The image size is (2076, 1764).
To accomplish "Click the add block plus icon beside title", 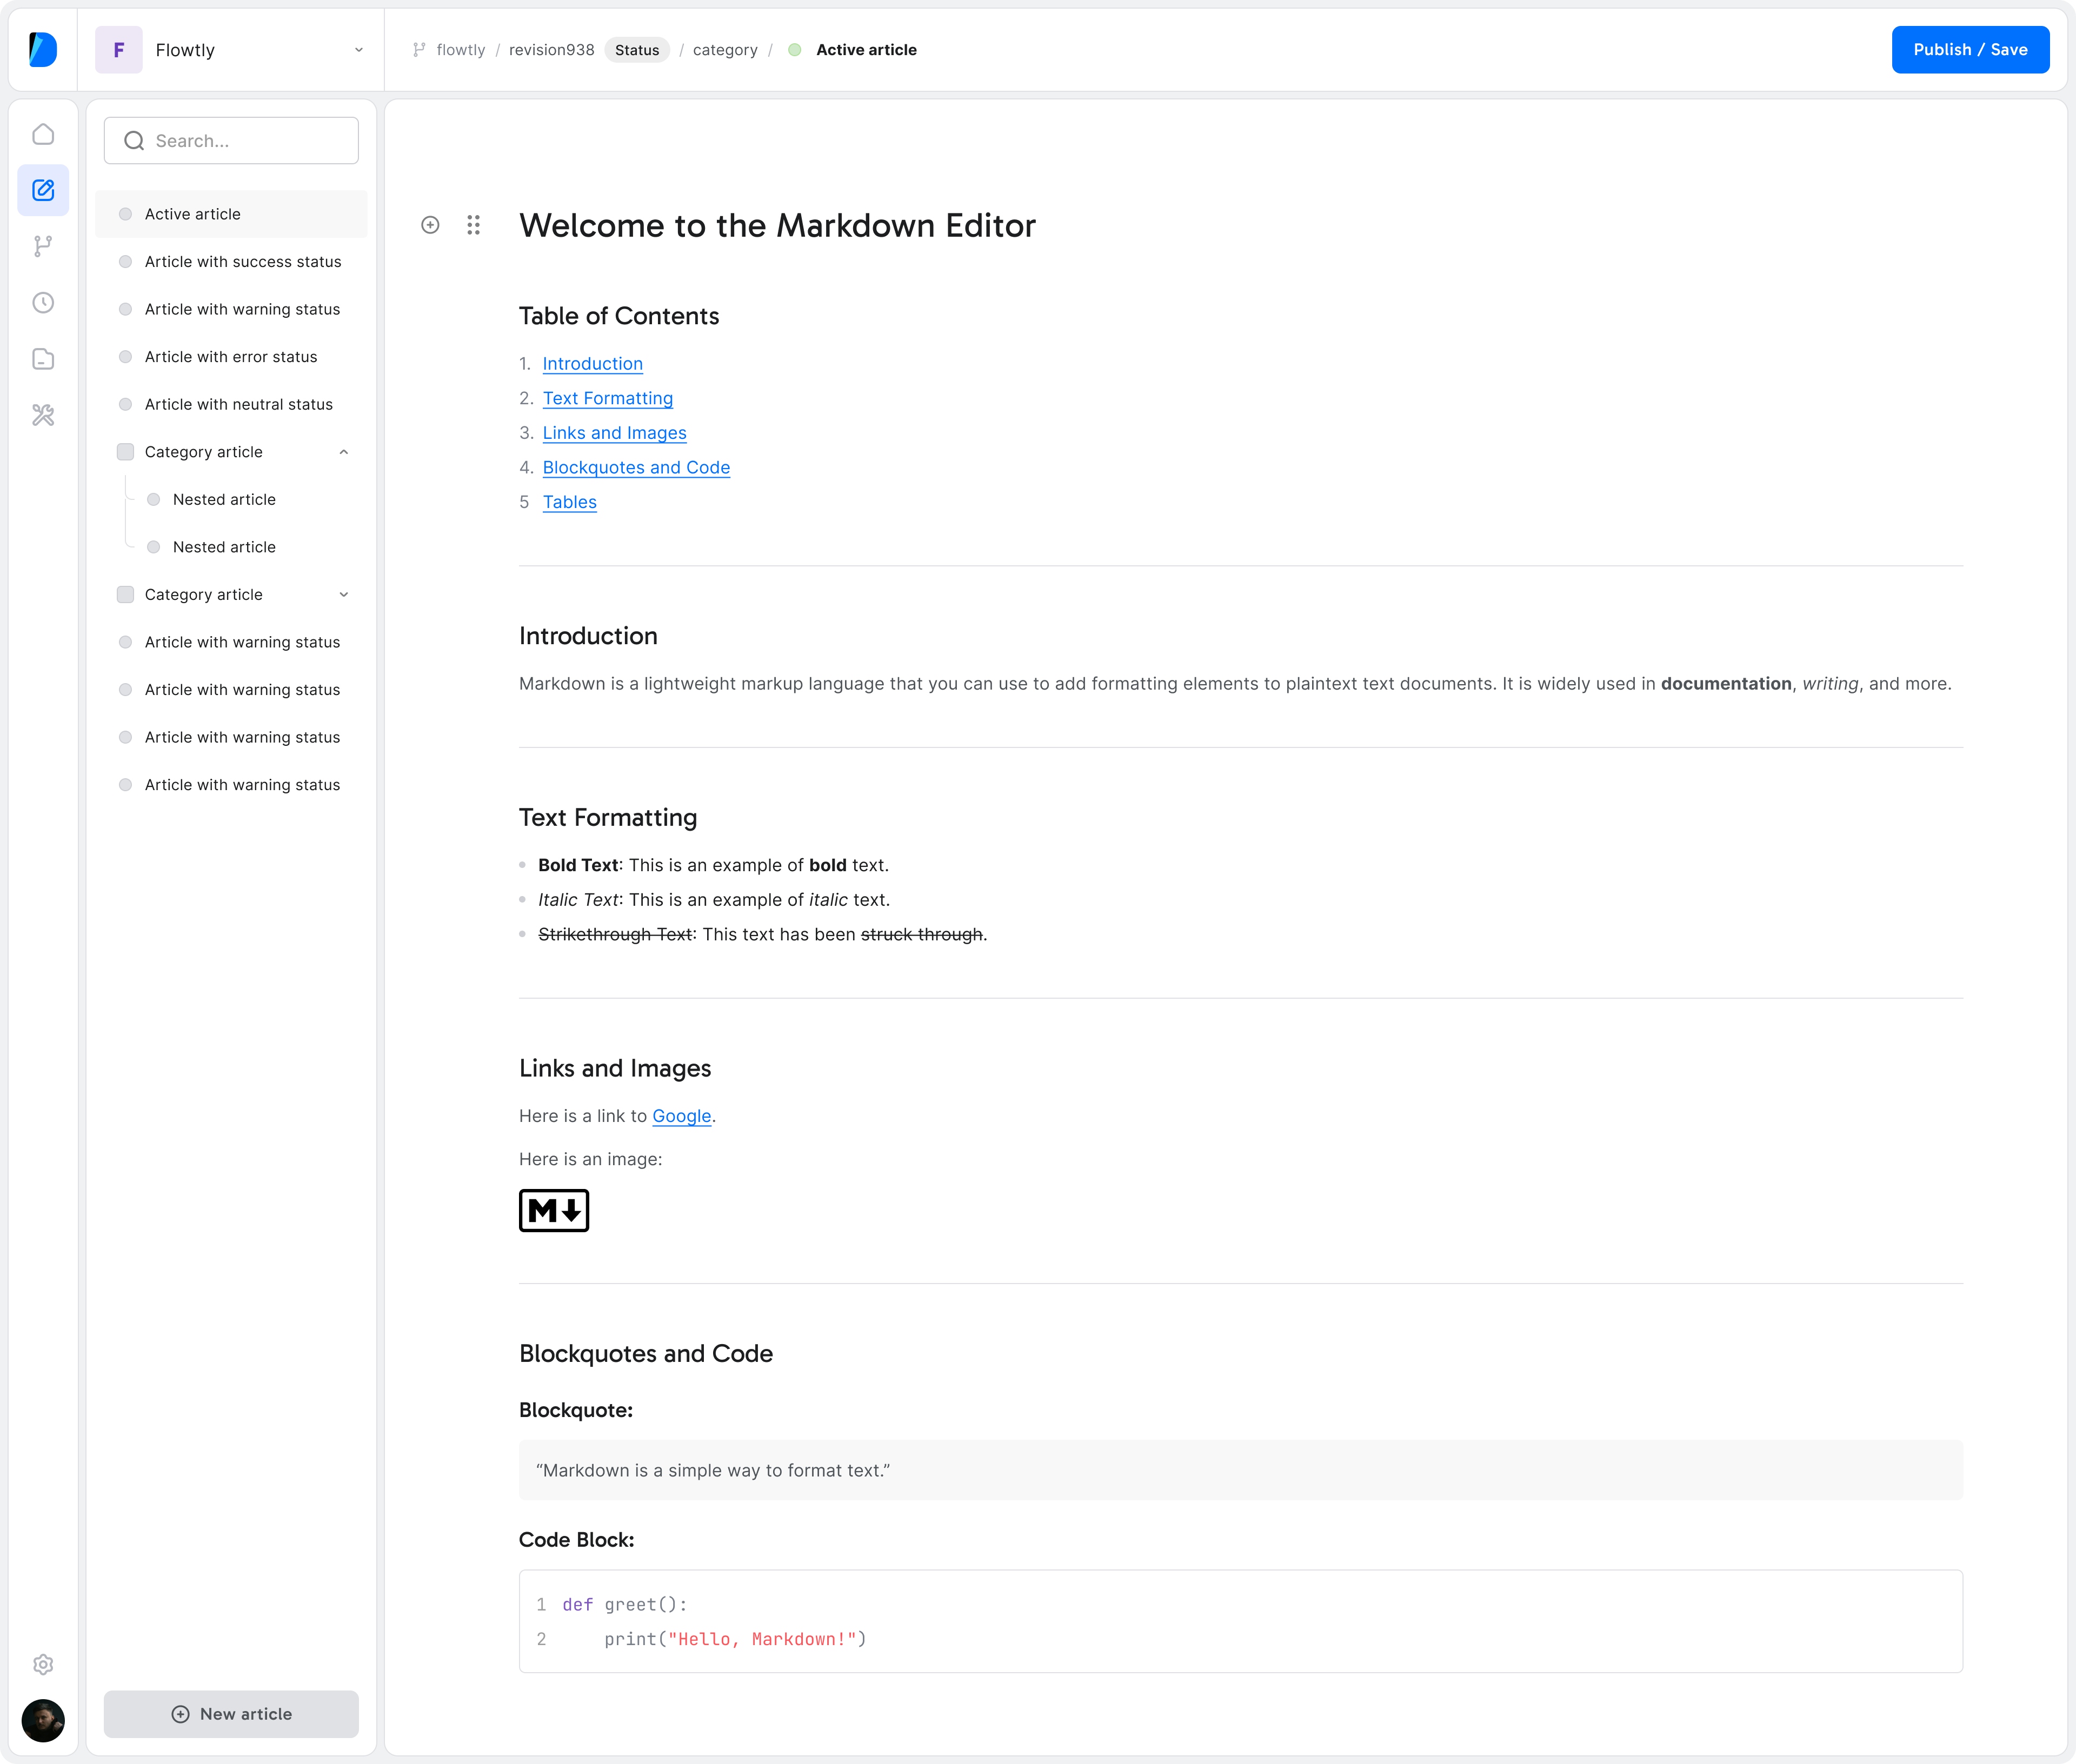I will coord(430,225).
